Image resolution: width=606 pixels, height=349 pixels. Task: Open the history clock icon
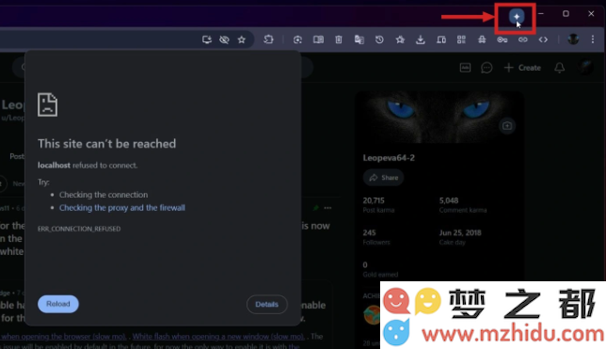(379, 40)
